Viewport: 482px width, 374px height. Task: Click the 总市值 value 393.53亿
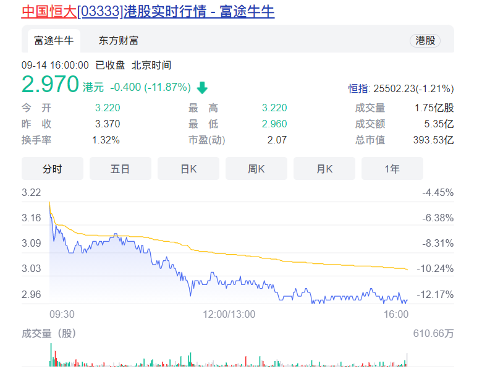[433, 140]
